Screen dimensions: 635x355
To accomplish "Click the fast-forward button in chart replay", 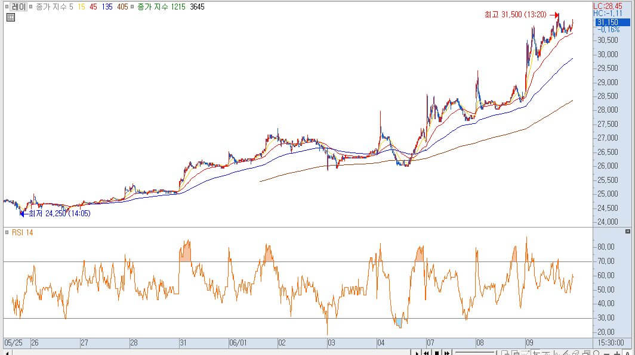I will (446, 353).
